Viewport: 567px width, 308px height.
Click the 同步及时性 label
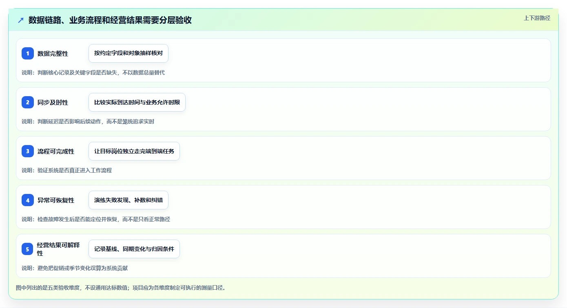tap(53, 102)
